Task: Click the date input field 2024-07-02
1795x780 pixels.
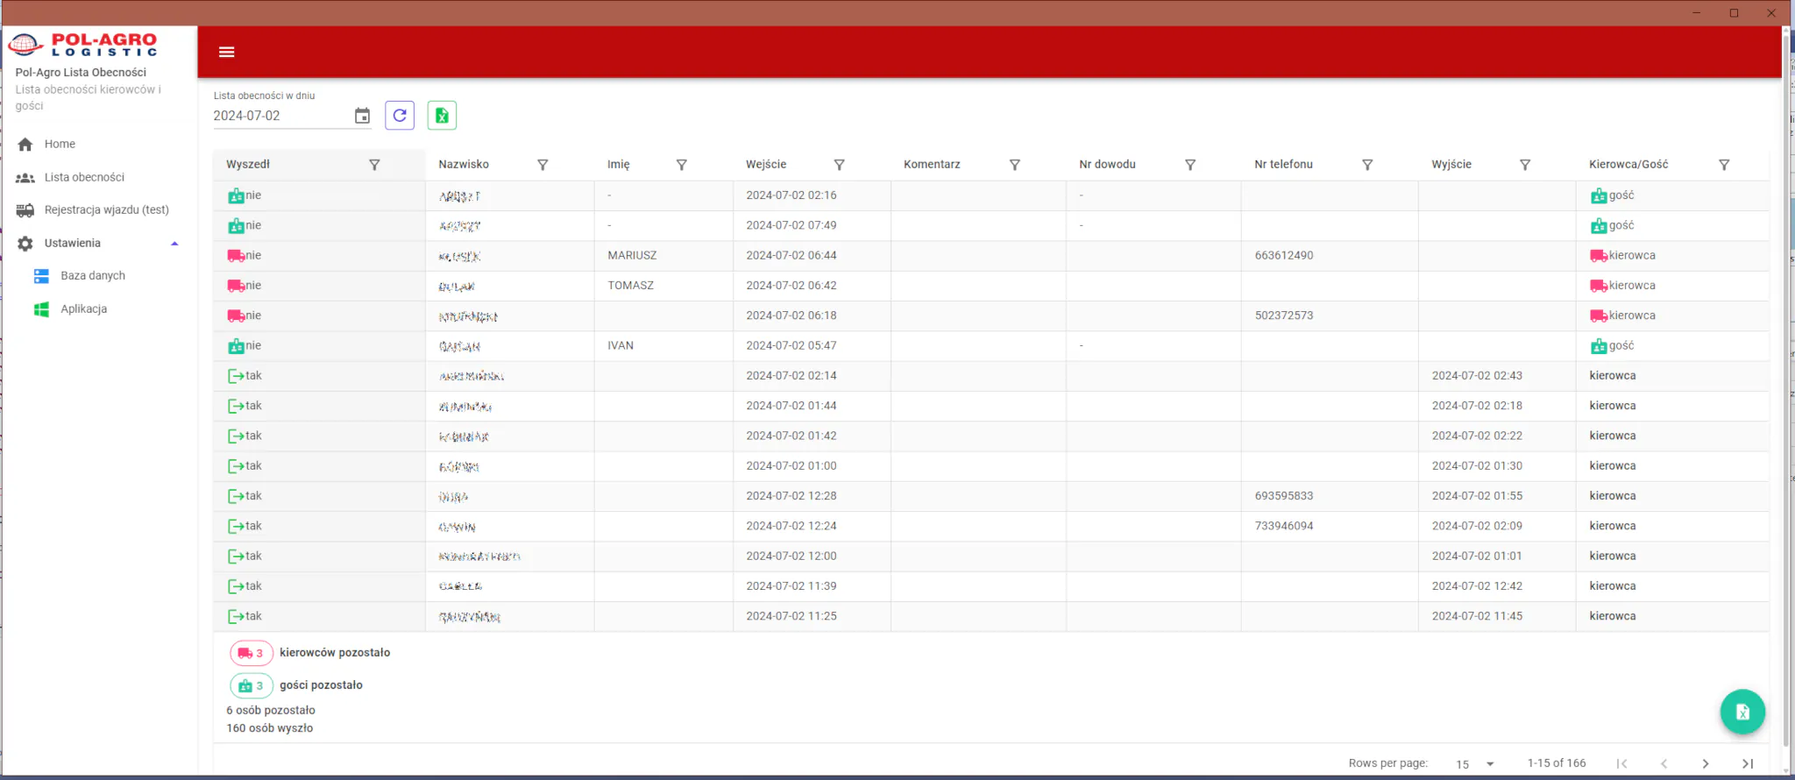Action: coord(279,116)
